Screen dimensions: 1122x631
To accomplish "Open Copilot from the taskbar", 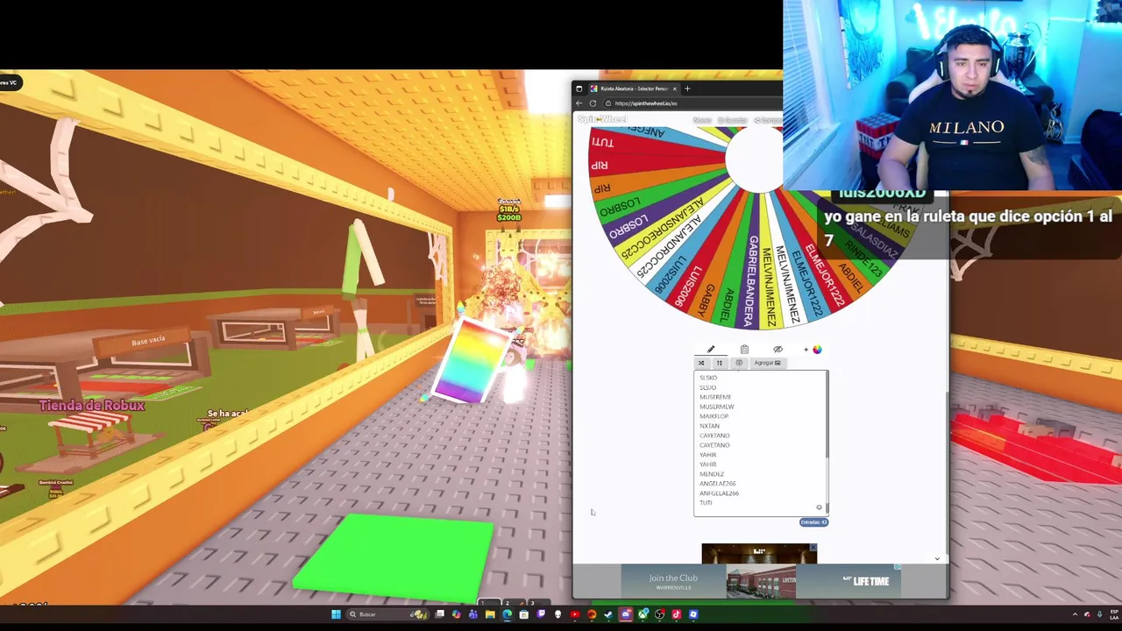I will click(x=456, y=614).
